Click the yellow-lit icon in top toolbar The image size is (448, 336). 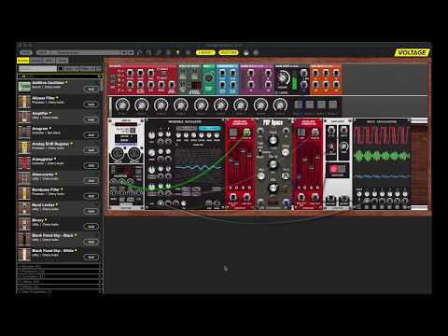point(178,52)
